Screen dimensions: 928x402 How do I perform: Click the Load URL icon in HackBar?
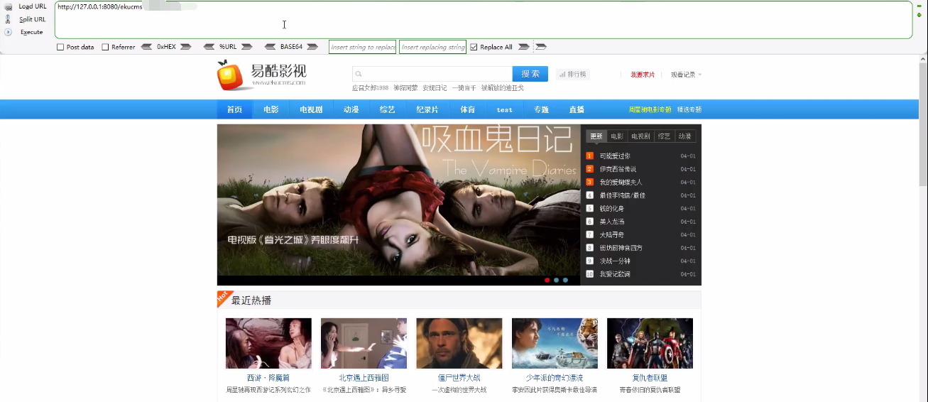coord(9,6)
